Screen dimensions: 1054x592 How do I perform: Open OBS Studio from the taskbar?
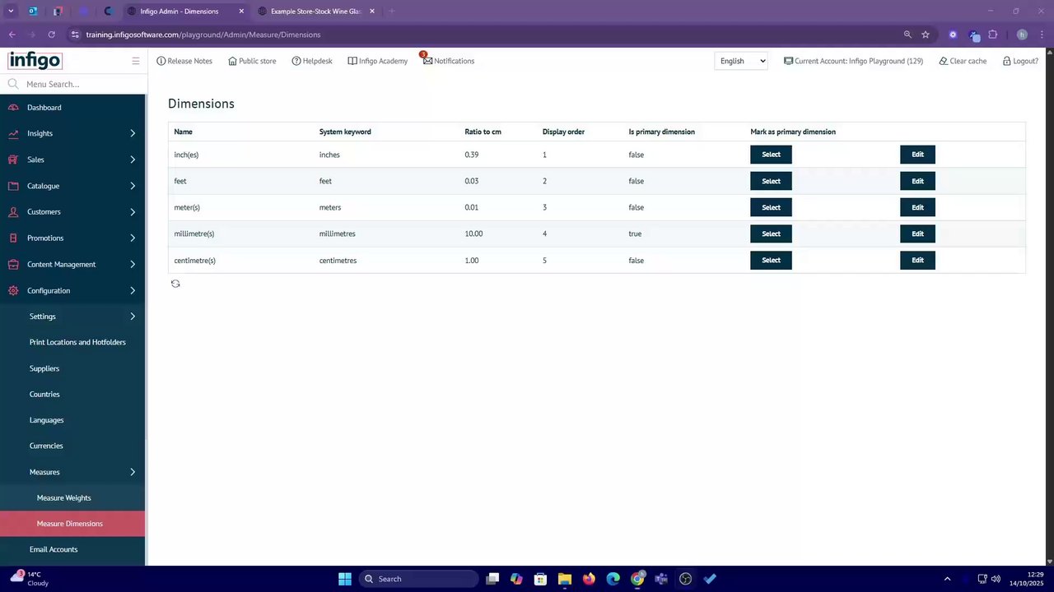click(685, 579)
